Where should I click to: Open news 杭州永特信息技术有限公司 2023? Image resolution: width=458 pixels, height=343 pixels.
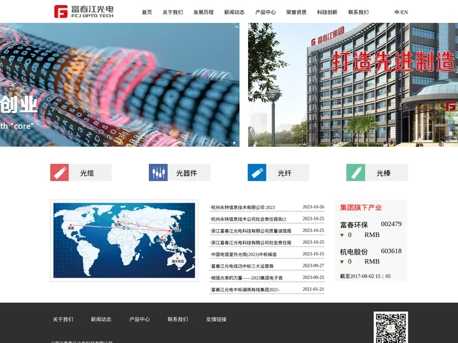coord(242,207)
